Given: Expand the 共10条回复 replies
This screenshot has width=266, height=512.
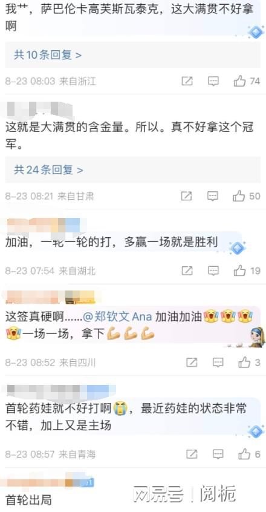Looking at the screenshot, I should 48,55.
